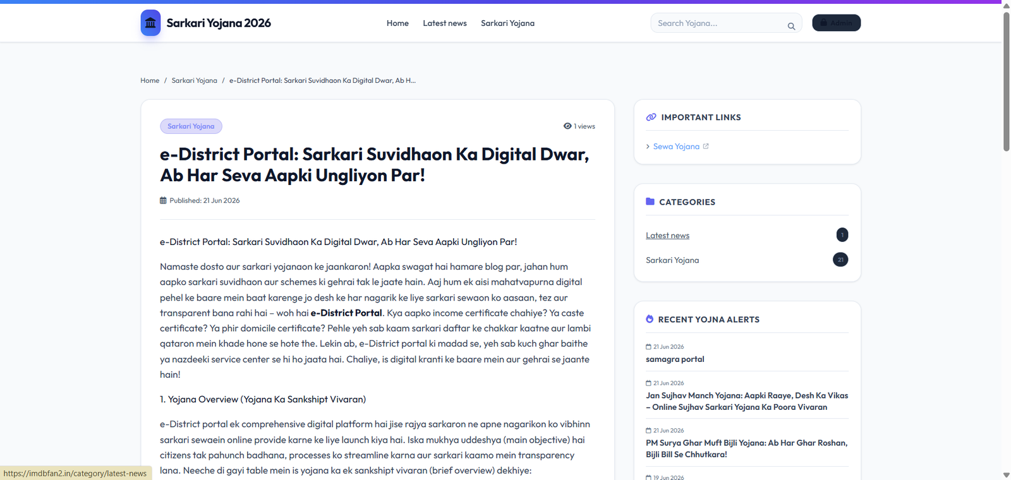The image size is (1011, 480).
Task: Click the current page breadcrumb e-District Portal
Action: (322, 80)
